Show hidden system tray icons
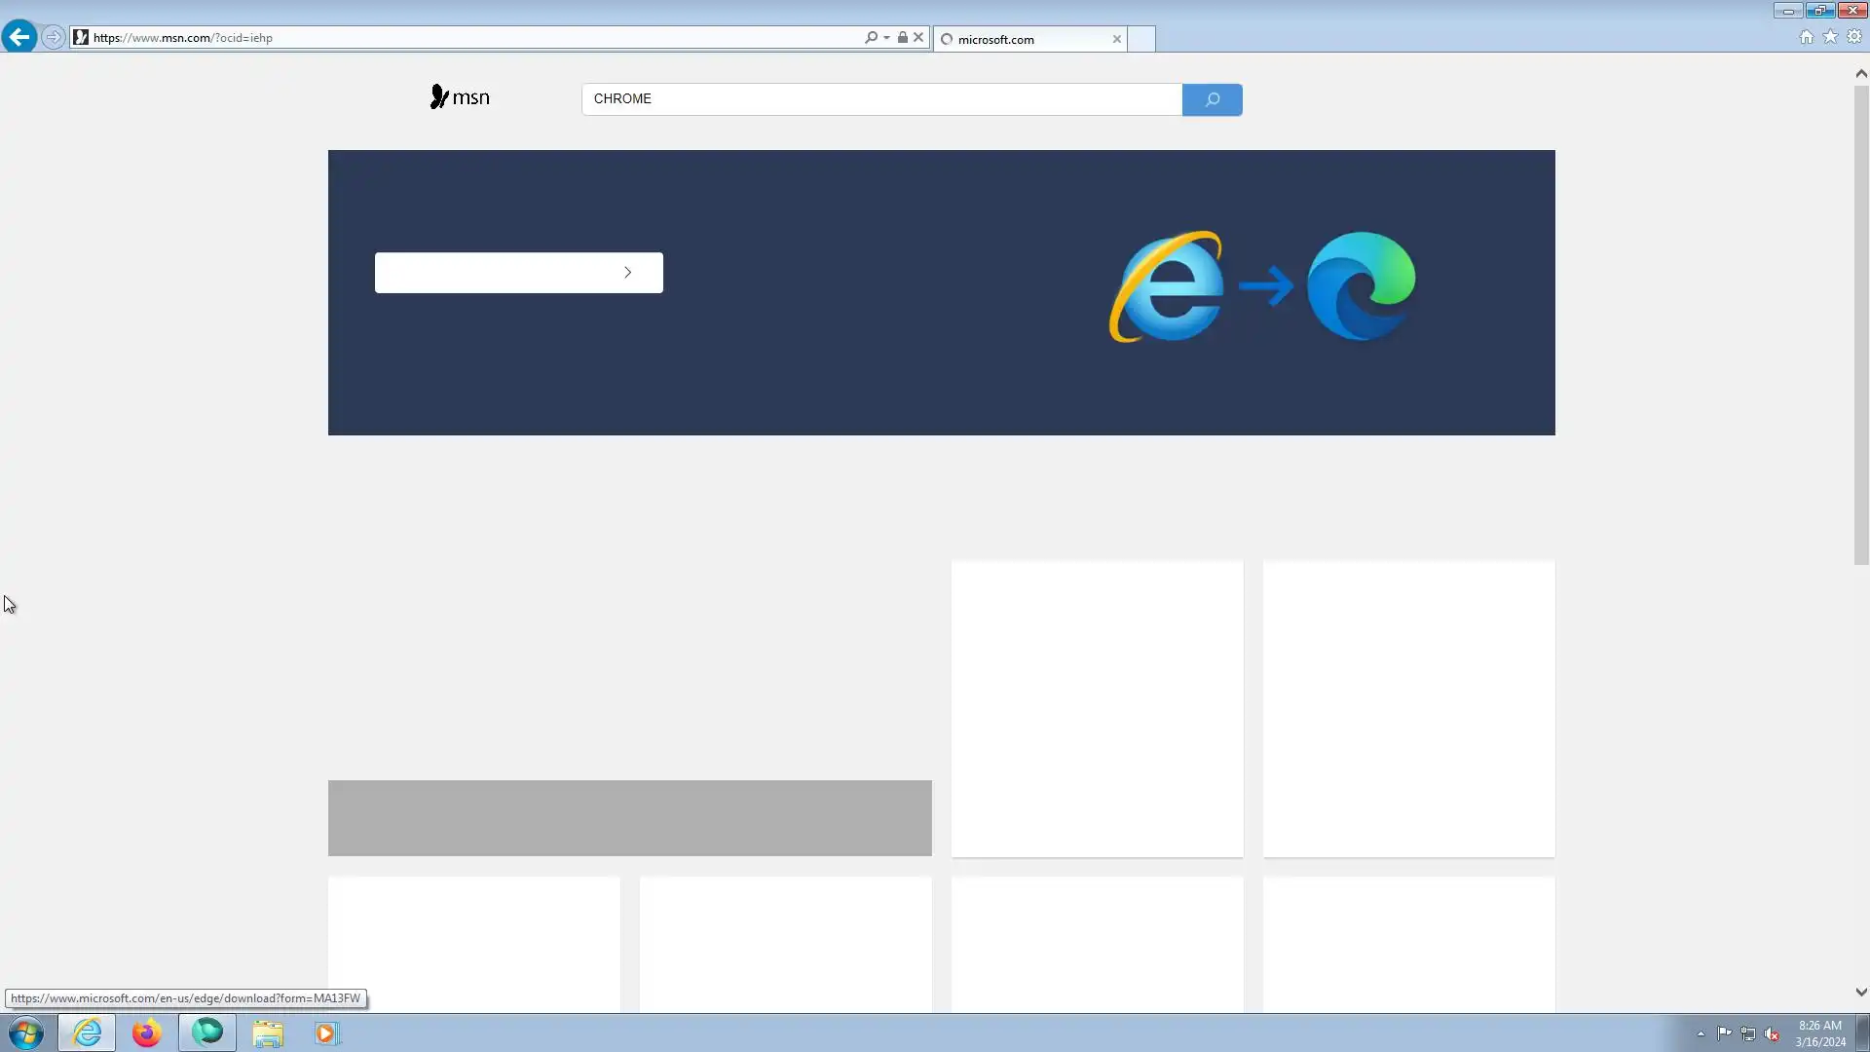 click(x=1701, y=1033)
